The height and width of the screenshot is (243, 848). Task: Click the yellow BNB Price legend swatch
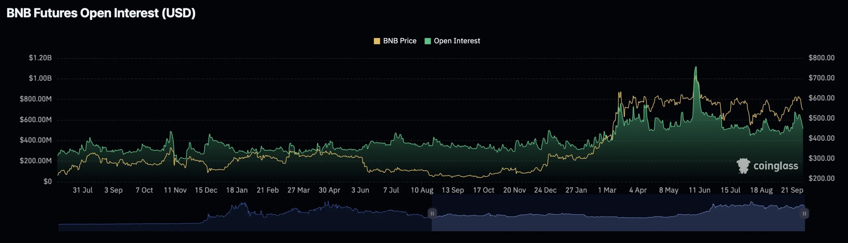click(x=377, y=41)
